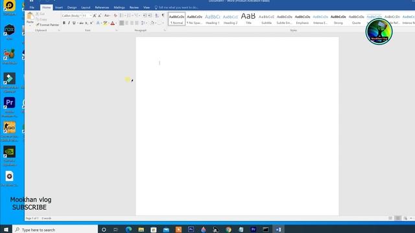Click the Cut scissors command
This screenshot has width=415, height=233.
pyautogui.click(x=40, y=14)
